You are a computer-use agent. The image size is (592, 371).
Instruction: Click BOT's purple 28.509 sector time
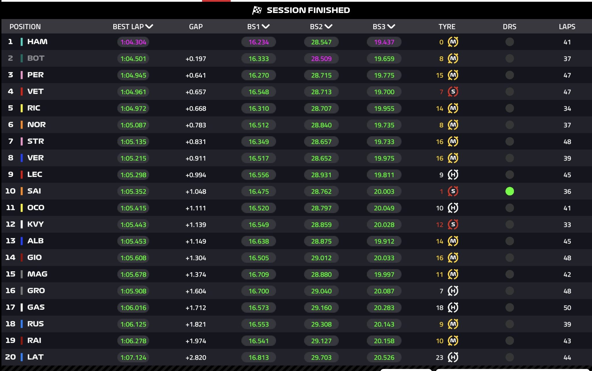click(321, 59)
